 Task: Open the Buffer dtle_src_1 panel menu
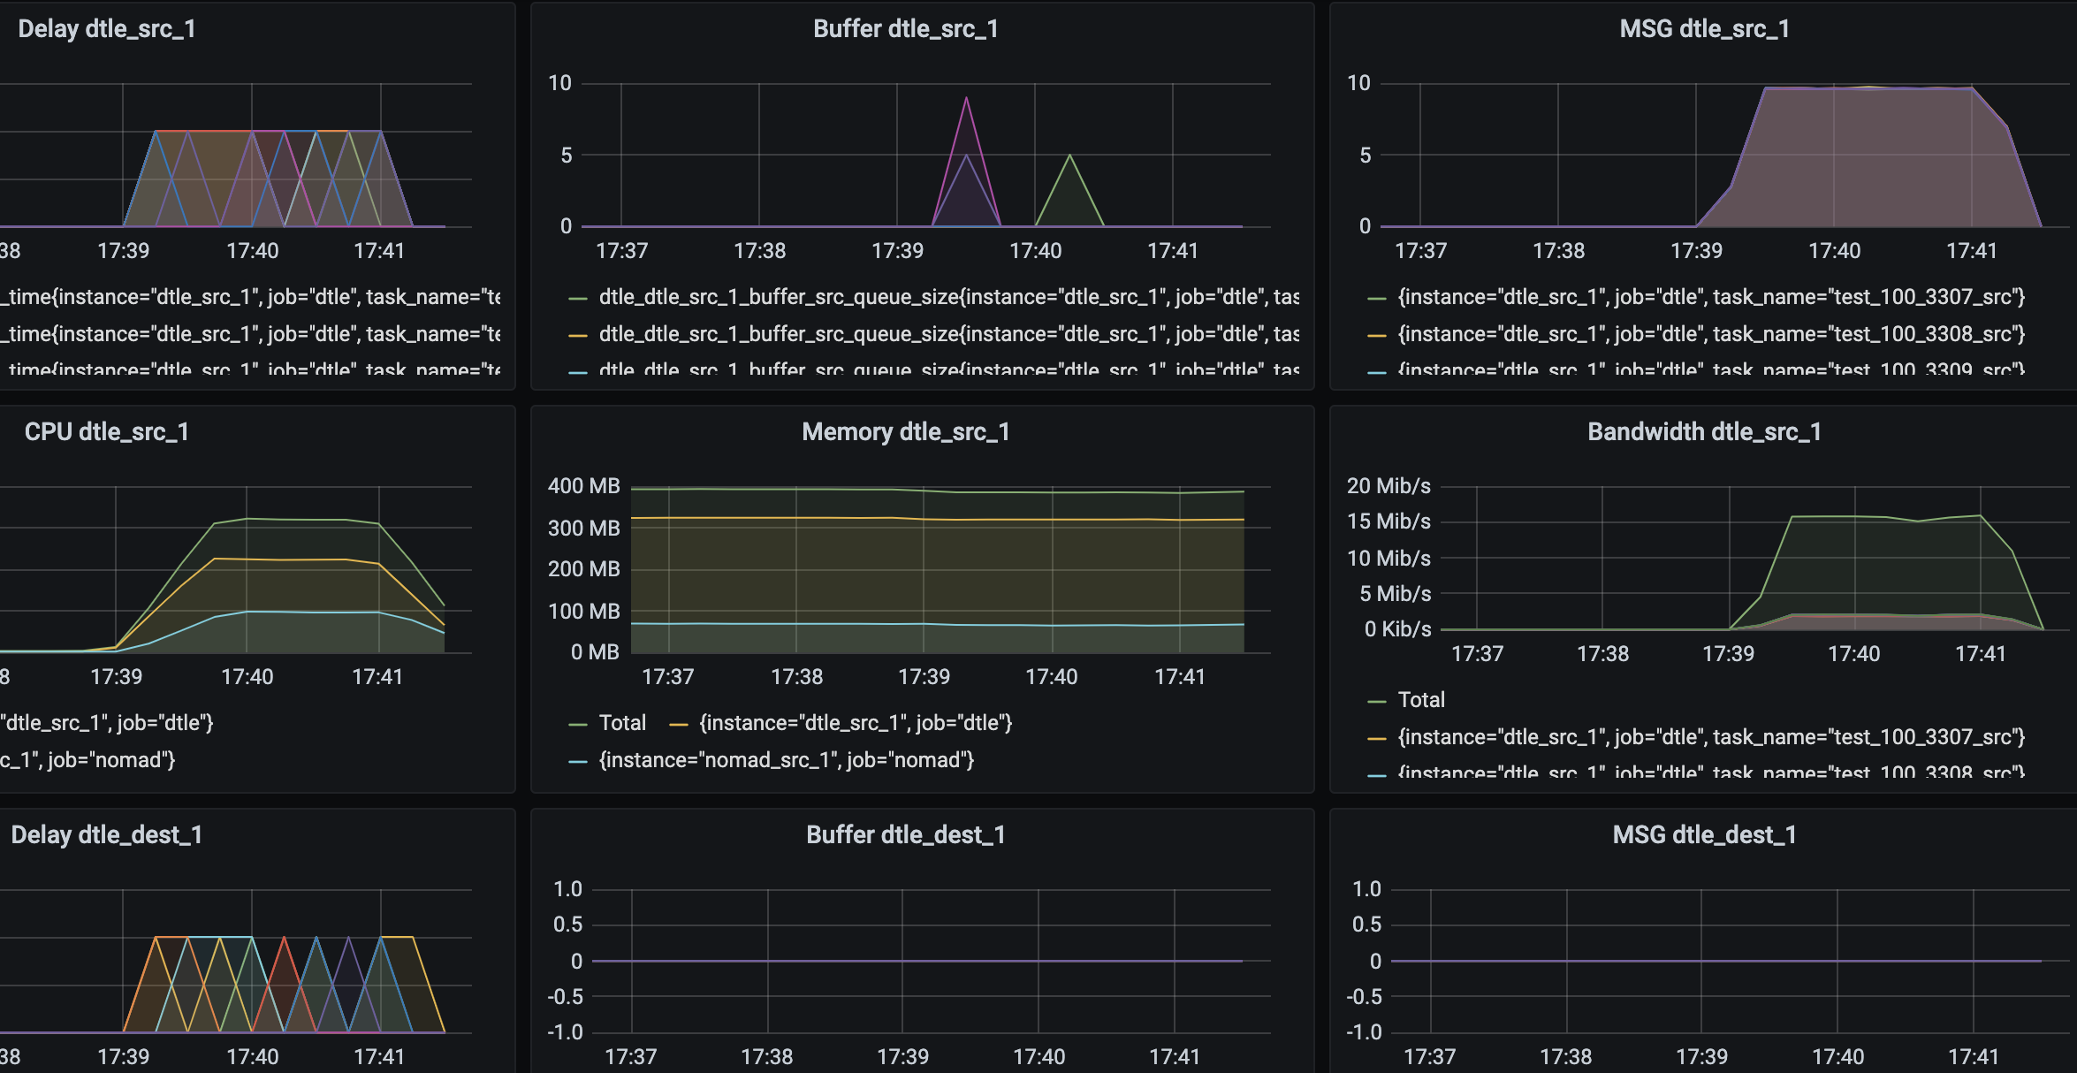[x=908, y=29]
